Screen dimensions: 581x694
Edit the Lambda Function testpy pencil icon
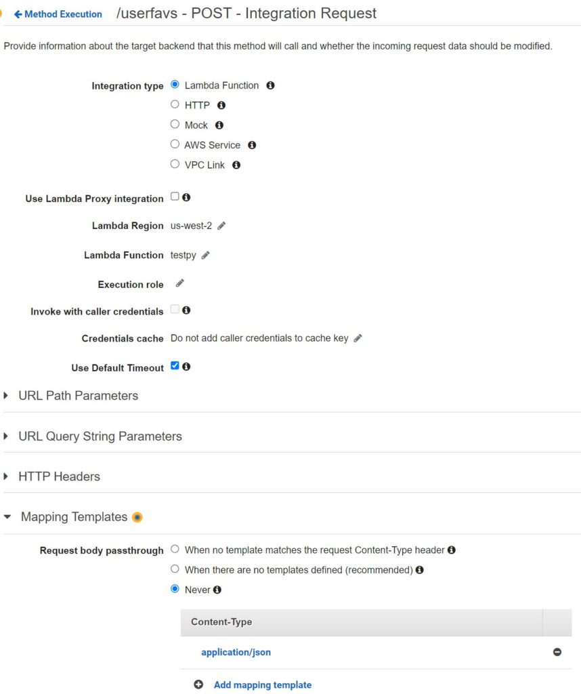pos(206,256)
